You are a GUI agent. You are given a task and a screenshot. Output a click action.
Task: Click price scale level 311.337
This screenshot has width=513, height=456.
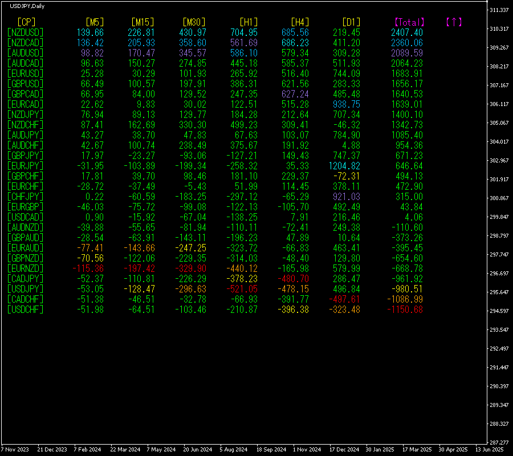click(x=499, y=10)
